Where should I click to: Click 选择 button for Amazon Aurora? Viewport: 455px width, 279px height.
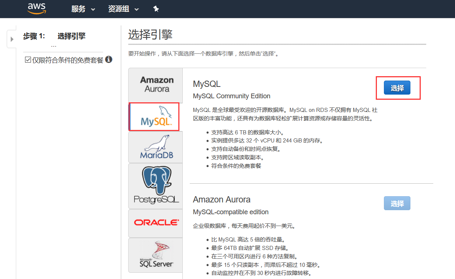point(397,203)
